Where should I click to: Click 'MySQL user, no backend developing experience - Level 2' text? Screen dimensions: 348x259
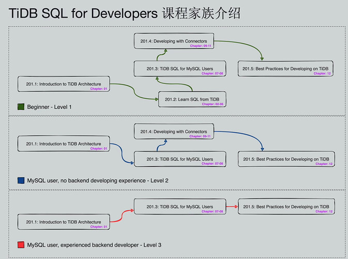(x=98, y=180)
